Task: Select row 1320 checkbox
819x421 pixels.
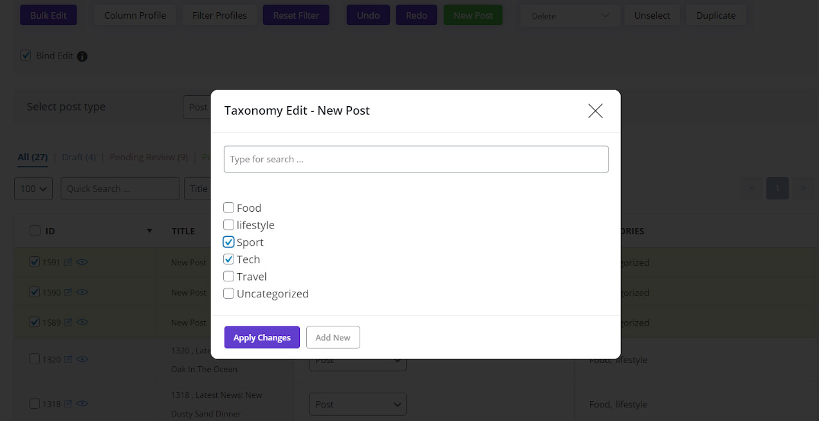Action: [x=35, y=359]
